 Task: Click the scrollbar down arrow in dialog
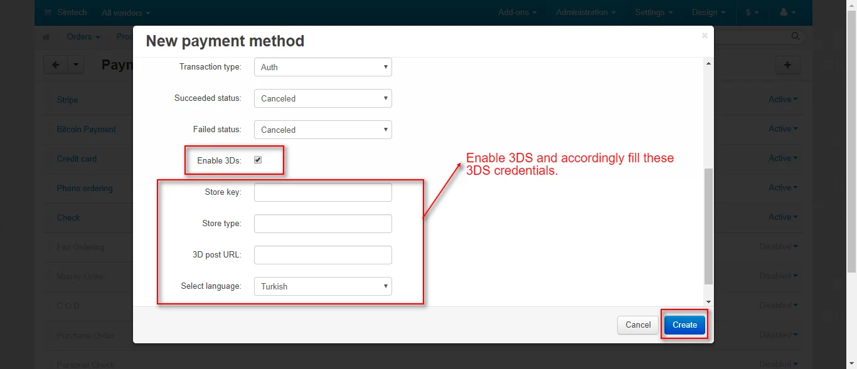[x=708, y=301]
